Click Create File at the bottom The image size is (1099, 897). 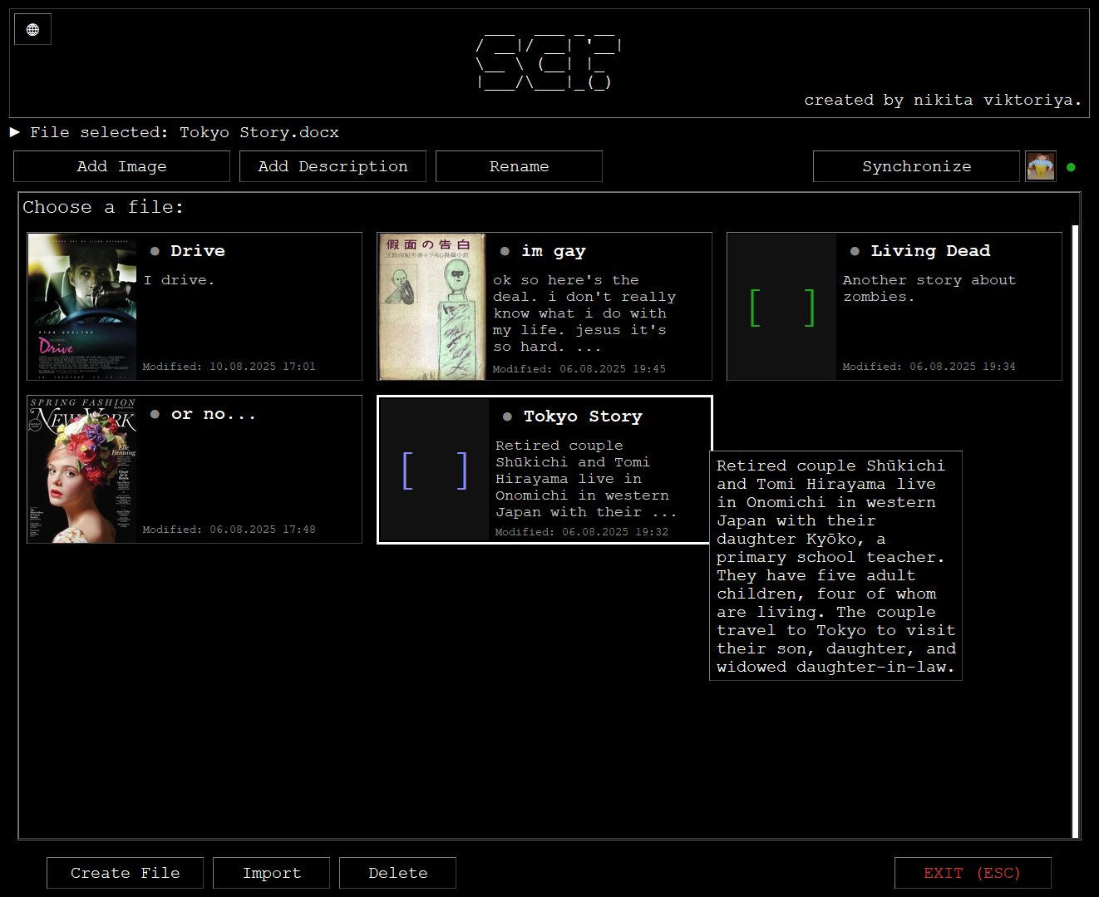pyautogui.click(x=125, y=873)
